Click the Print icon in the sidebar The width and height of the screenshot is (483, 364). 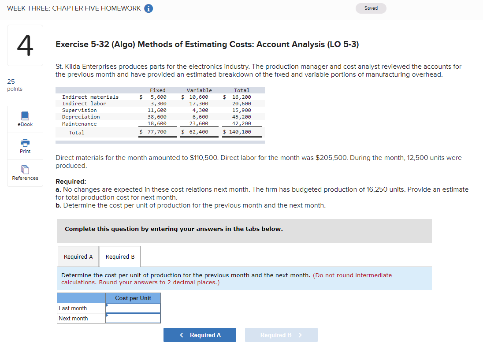point(25,145)
